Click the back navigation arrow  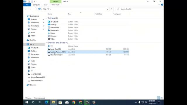(26, 9)
